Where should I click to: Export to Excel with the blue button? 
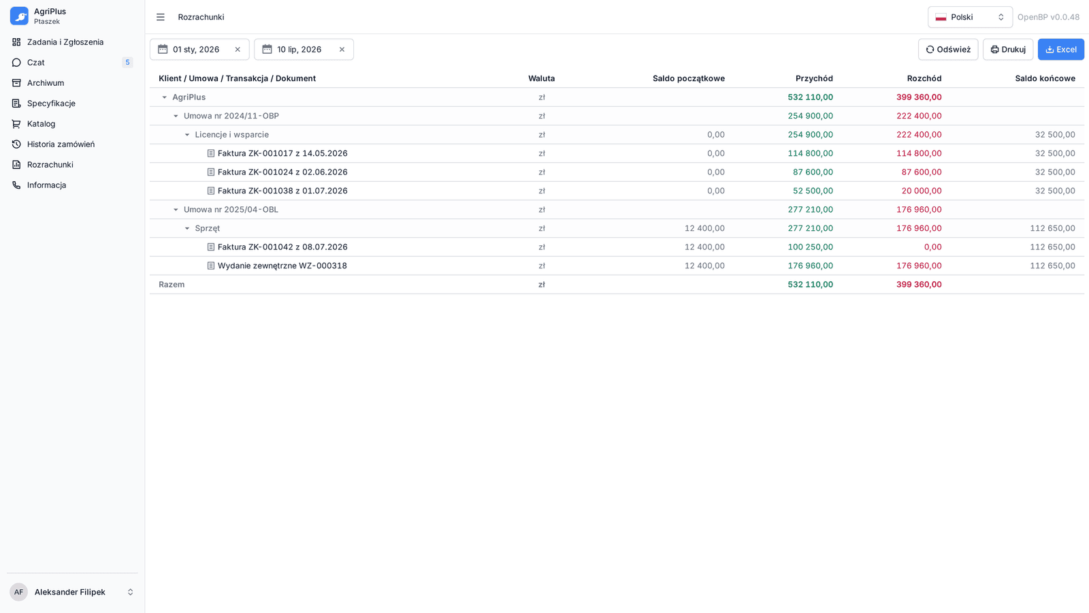pyautogui.click(x=1061, y=49)
